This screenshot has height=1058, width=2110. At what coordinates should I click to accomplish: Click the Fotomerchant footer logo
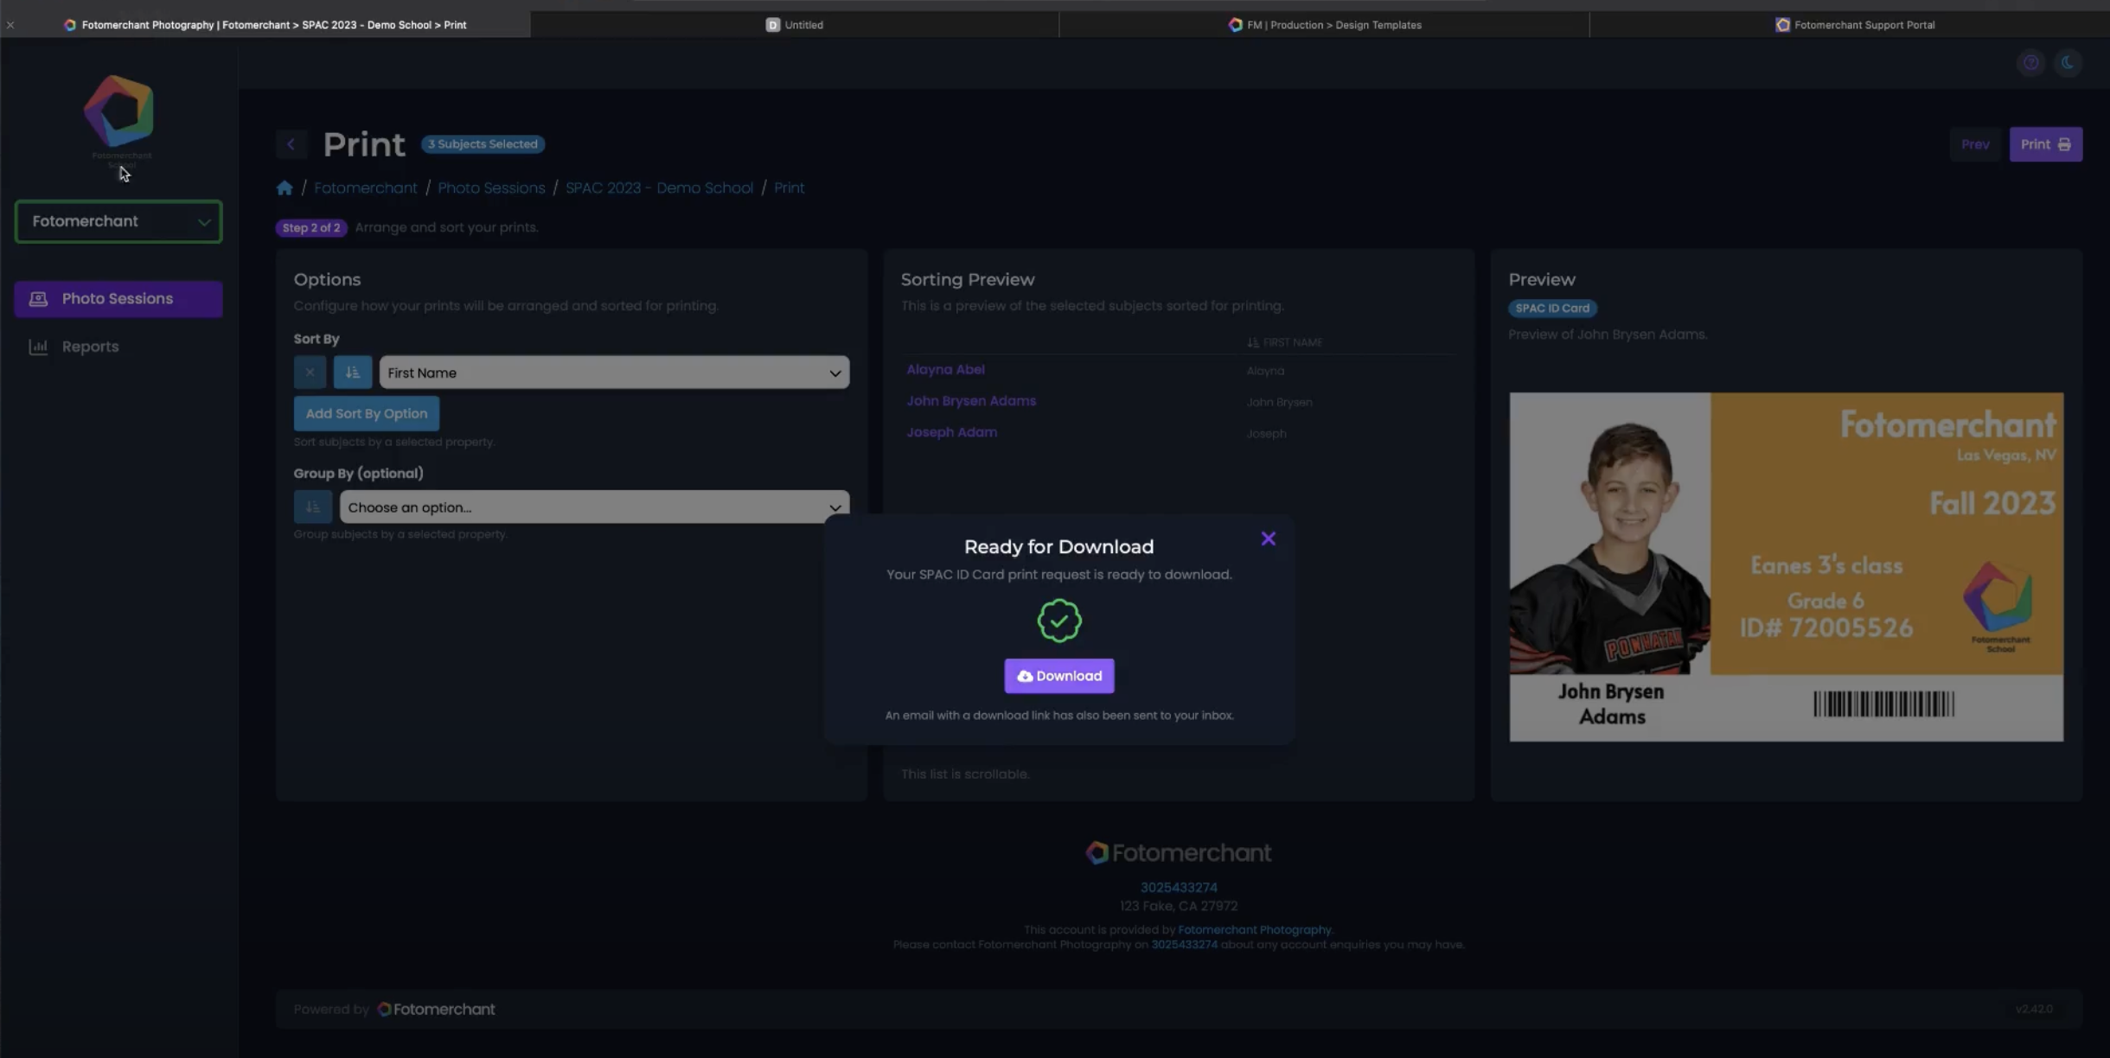1179,853
